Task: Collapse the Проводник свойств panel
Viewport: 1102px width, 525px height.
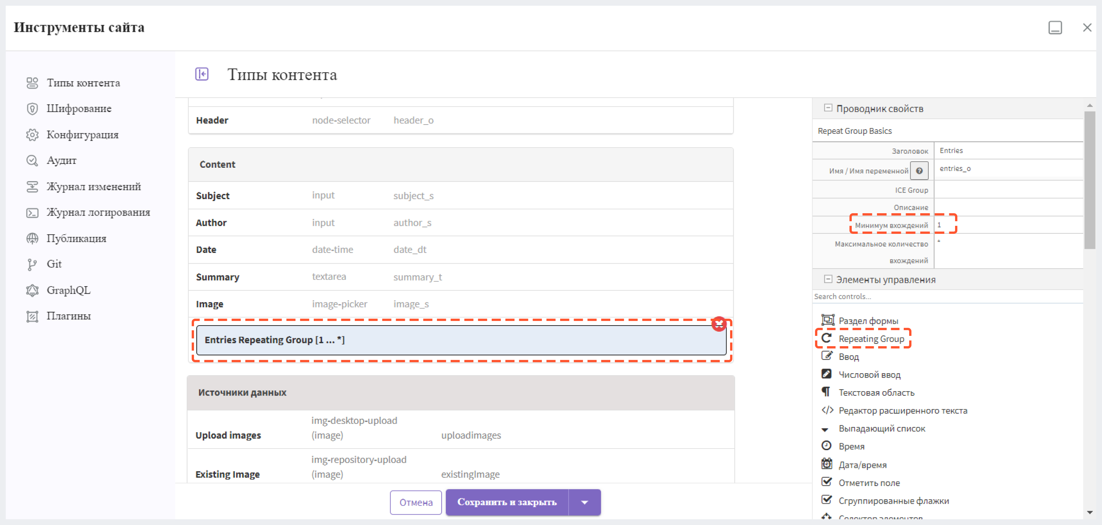Action: 828,108
